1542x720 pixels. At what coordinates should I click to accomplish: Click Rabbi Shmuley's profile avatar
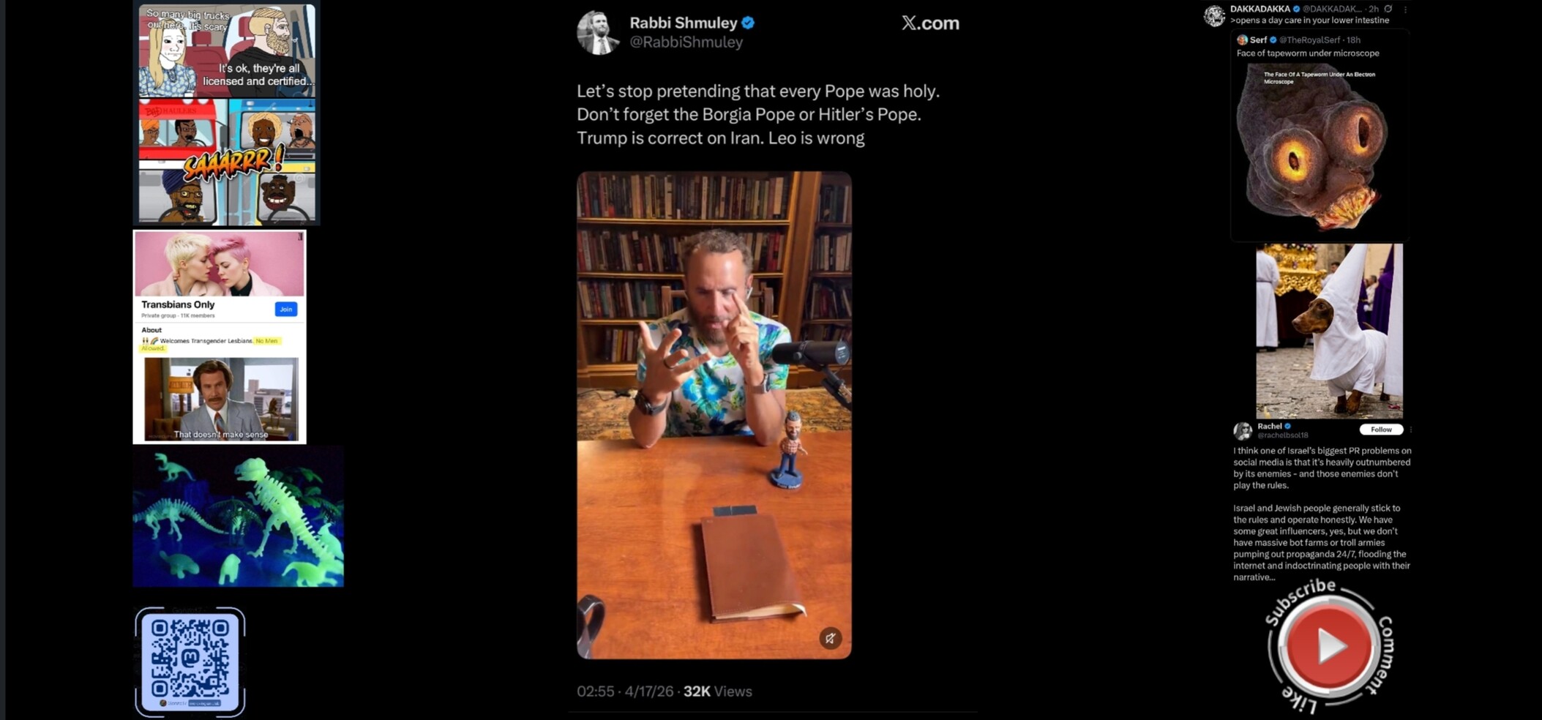[x=598, y=32]
